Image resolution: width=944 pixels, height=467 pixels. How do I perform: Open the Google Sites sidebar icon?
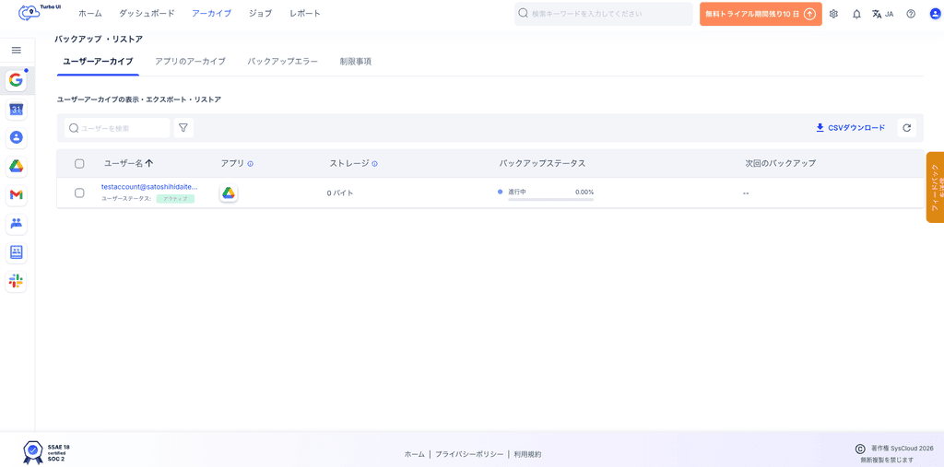coord(17,252)
